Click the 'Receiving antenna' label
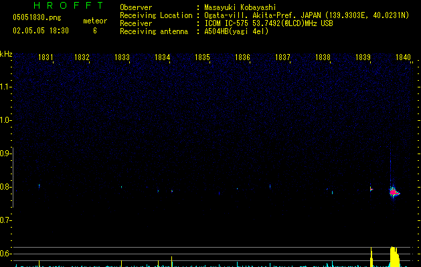The height and width of the screenshot is (267, 421). click(154, 31)
